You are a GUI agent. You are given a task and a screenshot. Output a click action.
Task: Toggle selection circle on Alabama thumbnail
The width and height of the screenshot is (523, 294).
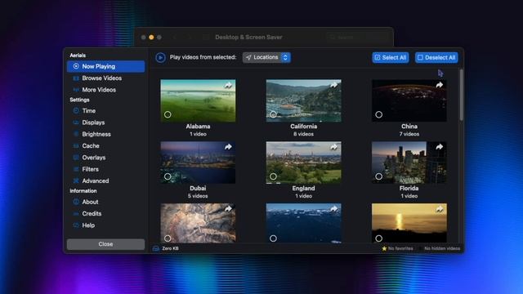(x=168, y=114)
